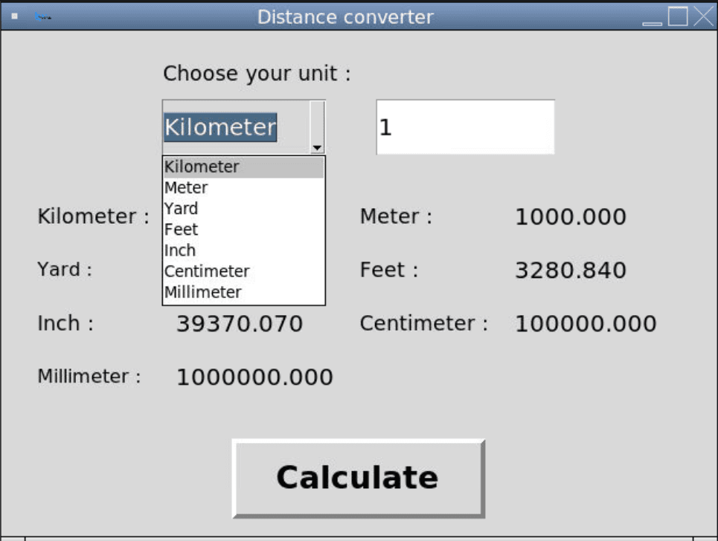Viewport: 718px width, 541px height.
Task: Click the Distance converter title text
Action: pos(345,17)
